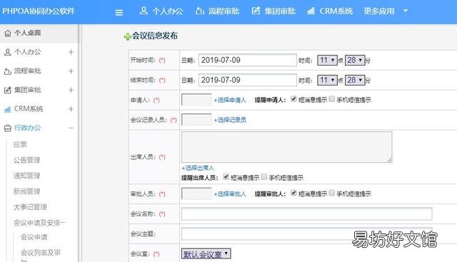Click the +选择审批人 link
Screen dimensions: 457x262
click(x=230, y=194)
